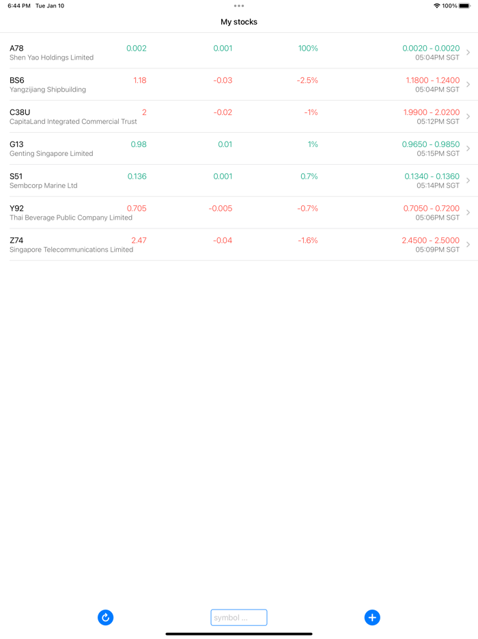This screenshot has height=639, width=478.
Task: Select the Y92 Thai Beverage price change percentage
Action: tap(308, 208)
